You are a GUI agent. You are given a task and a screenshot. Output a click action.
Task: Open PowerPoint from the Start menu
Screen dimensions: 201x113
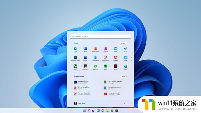coord(95,50)
